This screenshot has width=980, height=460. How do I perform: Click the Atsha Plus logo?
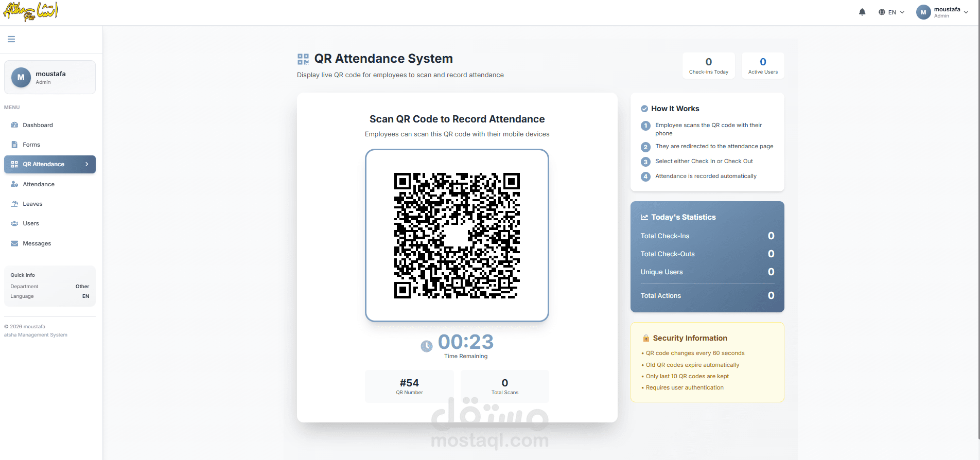[30, 11]
